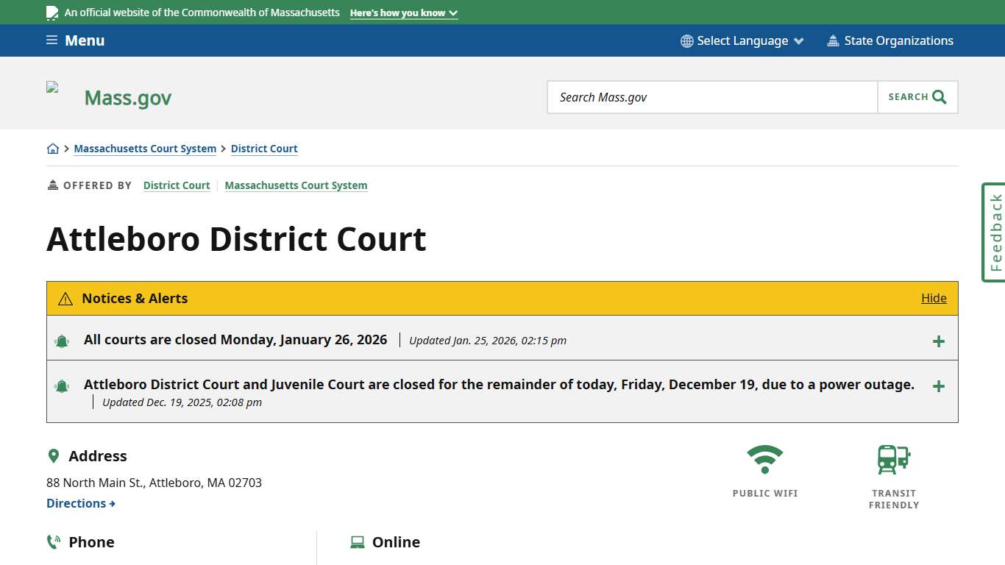Click the laptop icon next to Online
Screen dimensions: 1005x565
coord(357,541)
